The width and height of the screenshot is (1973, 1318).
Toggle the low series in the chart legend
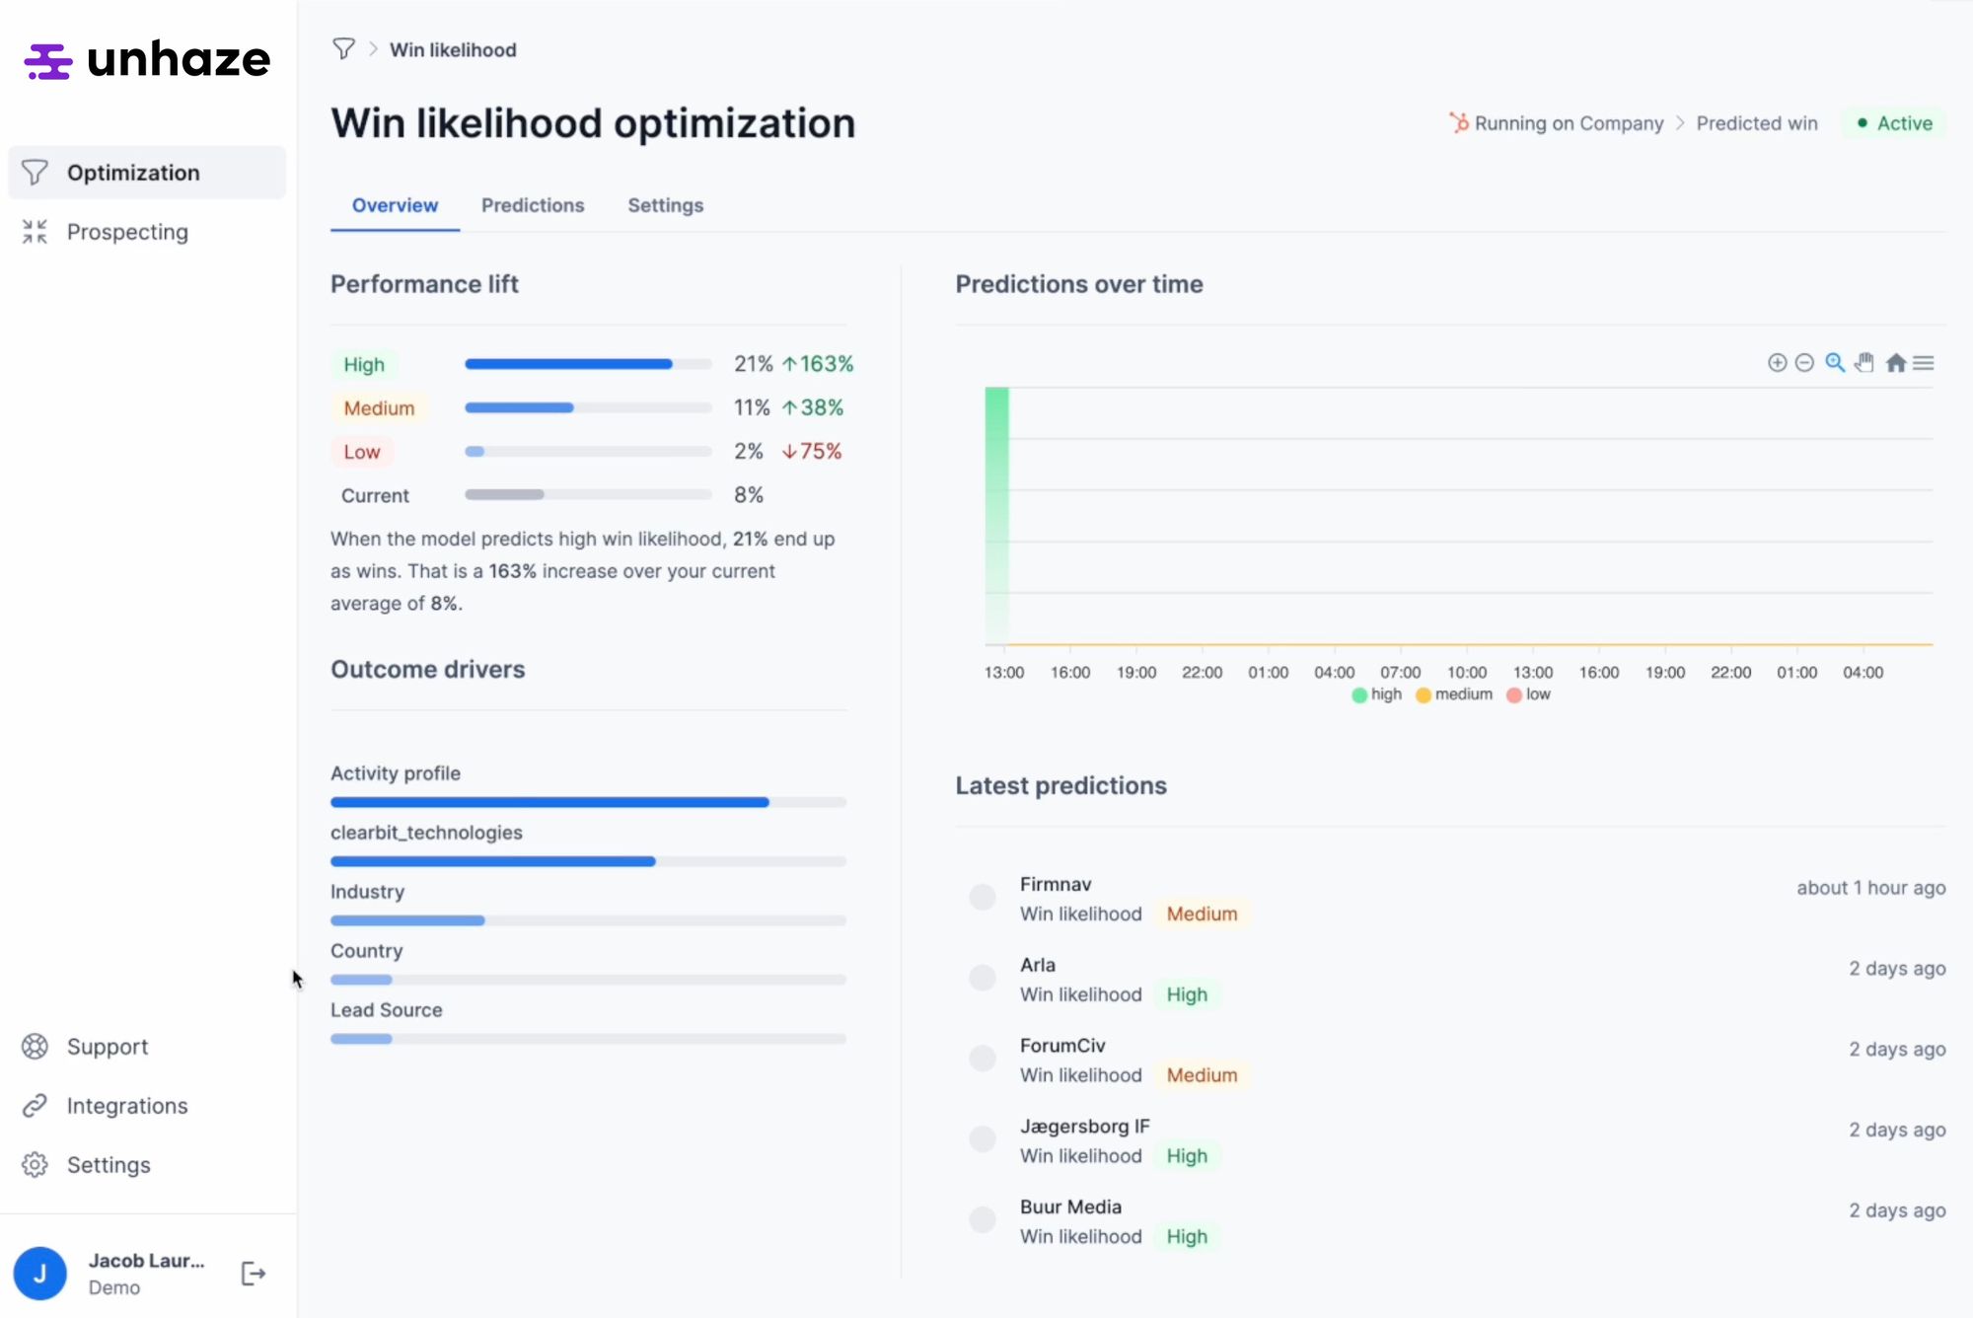(x=1528, y=695)
